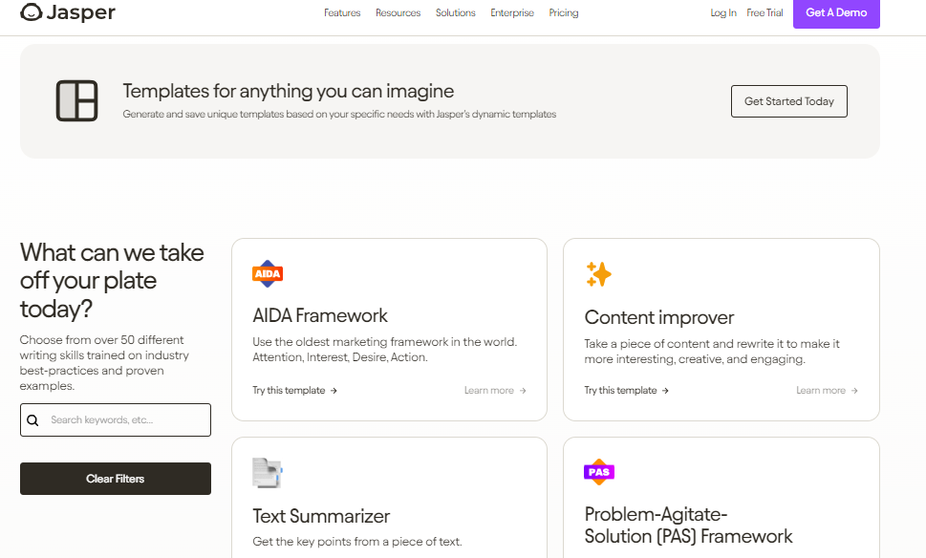Image resolution: width=926 pixels, height=558 pixels.
Task: Click the Free Trial link
Action: (764, 13)
